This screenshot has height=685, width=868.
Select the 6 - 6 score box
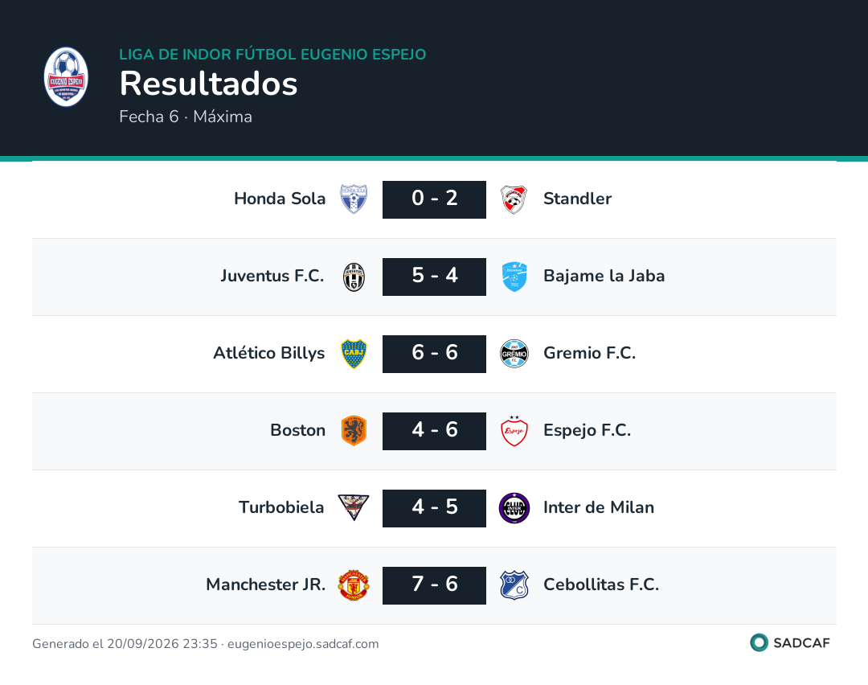coord(435,354)
